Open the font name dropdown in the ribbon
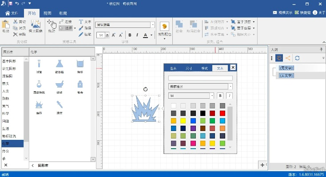 pyautogui.click(x=153, y=25)
